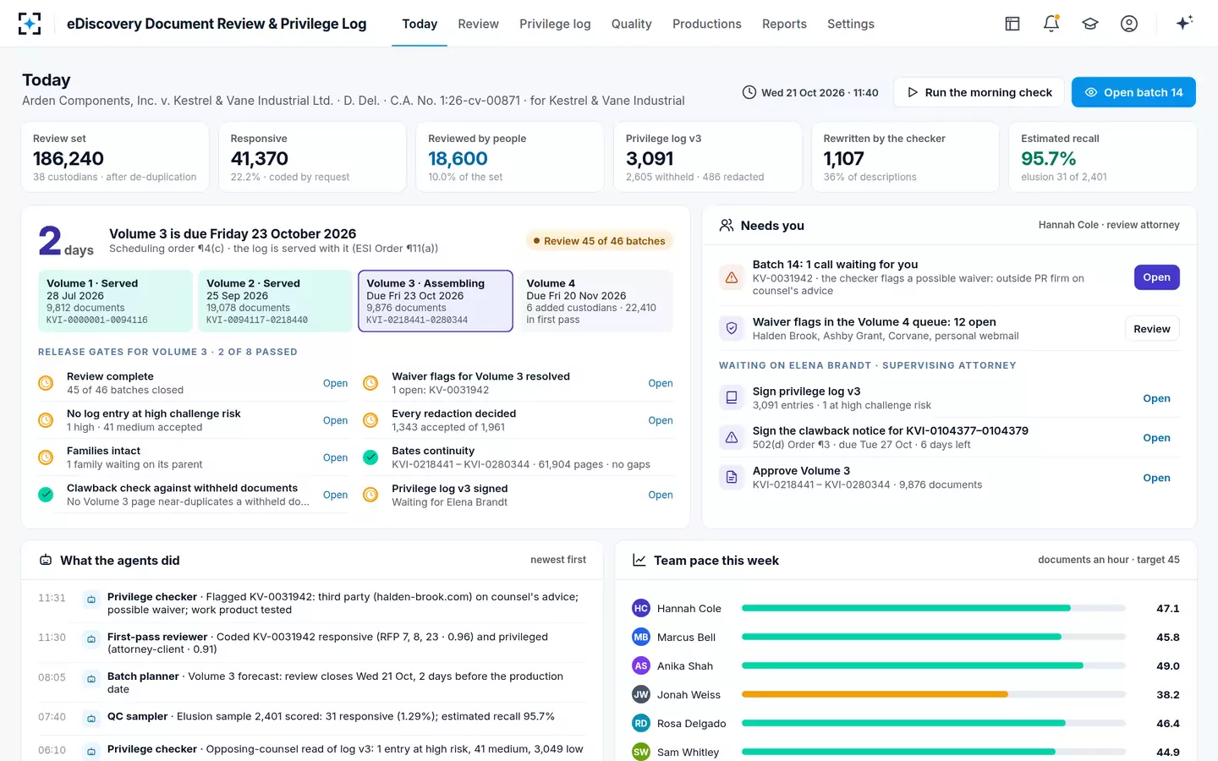Click the graduation cap training icon
1218x761 pixels.
[1090, 24]
